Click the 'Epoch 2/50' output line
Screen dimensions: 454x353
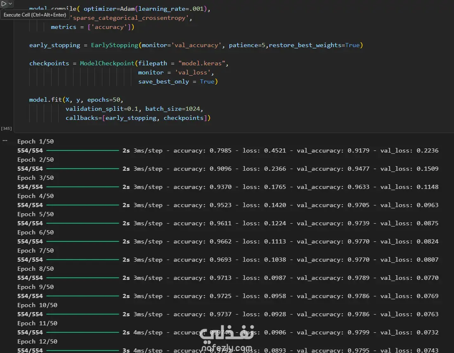click(35, 160)
